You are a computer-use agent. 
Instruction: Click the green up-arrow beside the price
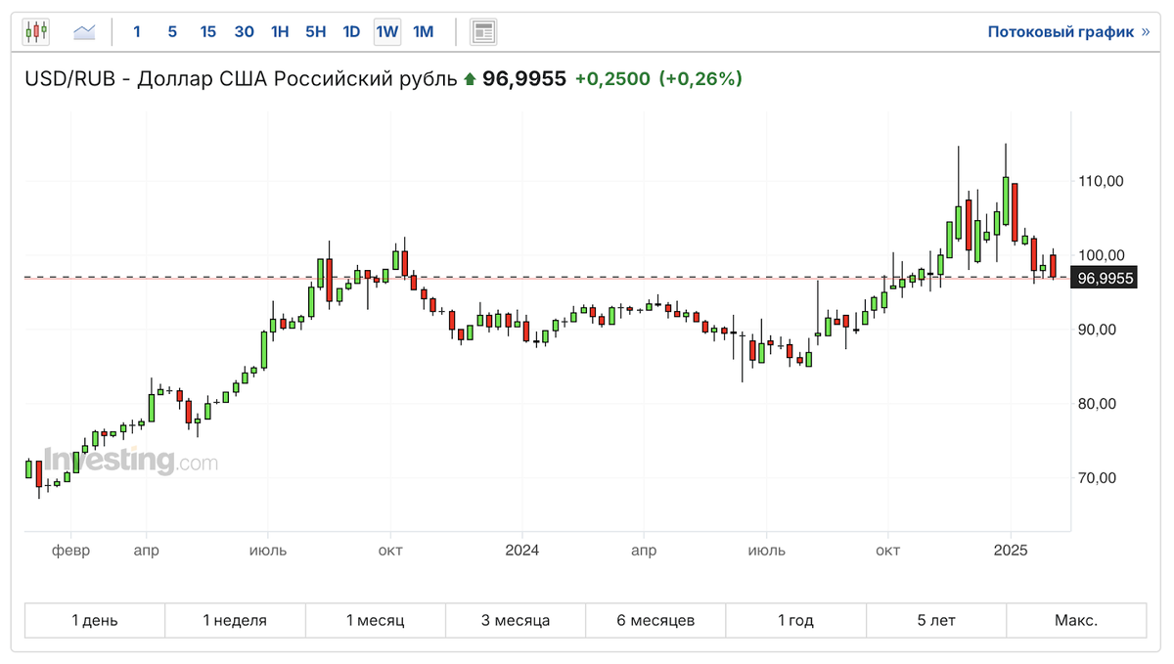[470, 80]
